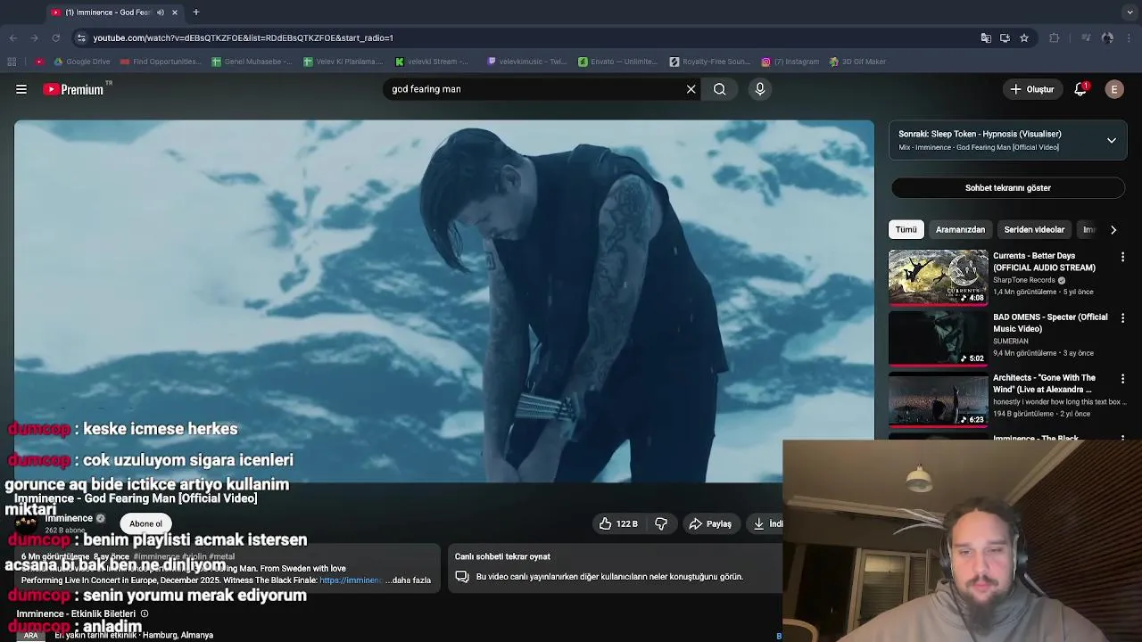Expand description with '...daha fazla'

[x=409, y=580]
